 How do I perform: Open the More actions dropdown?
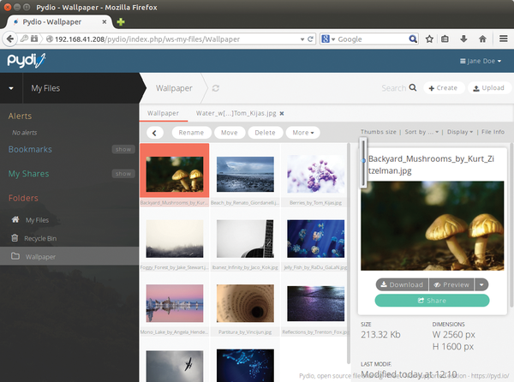pyautogui.click(x=303, y=133)
